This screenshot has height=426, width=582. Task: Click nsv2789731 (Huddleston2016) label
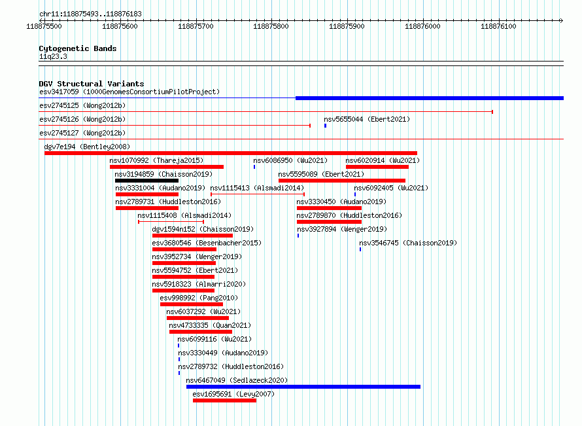168,202
